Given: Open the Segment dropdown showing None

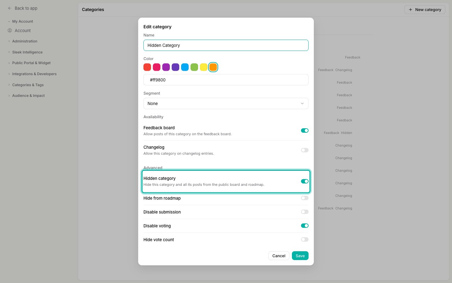Looking at the screenshot, I should coord(226,103).
